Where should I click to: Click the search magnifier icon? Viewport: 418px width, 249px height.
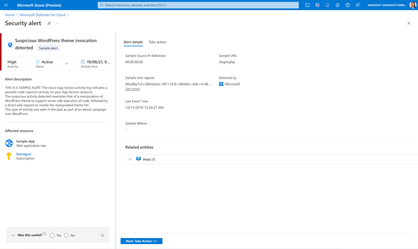(102, 5)
